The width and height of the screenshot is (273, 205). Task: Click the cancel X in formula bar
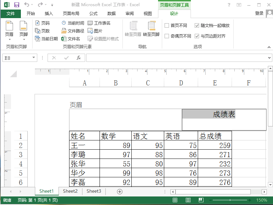click(54, 58)
